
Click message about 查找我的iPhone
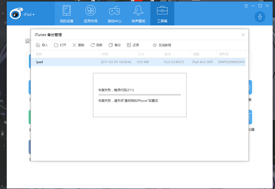[128, 101]
